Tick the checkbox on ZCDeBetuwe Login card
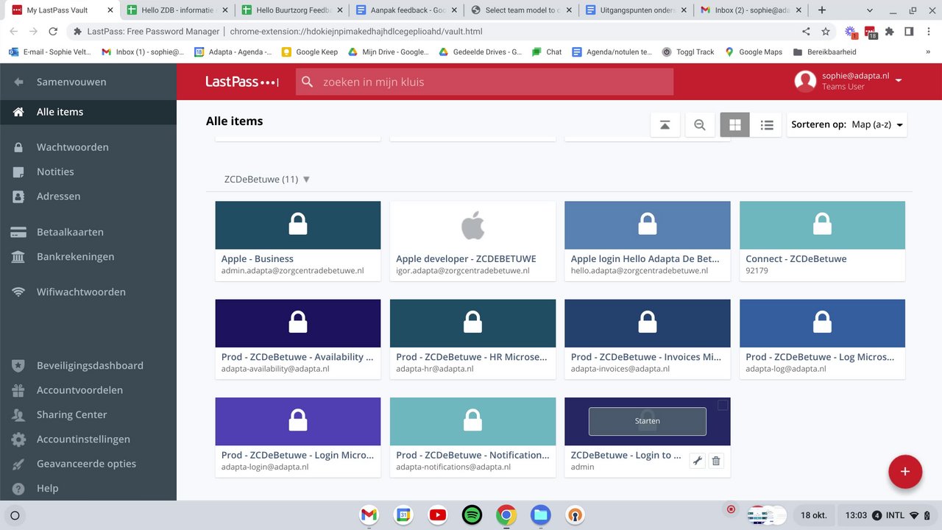This screenshot has width=942, height=530. click(723, 406)
